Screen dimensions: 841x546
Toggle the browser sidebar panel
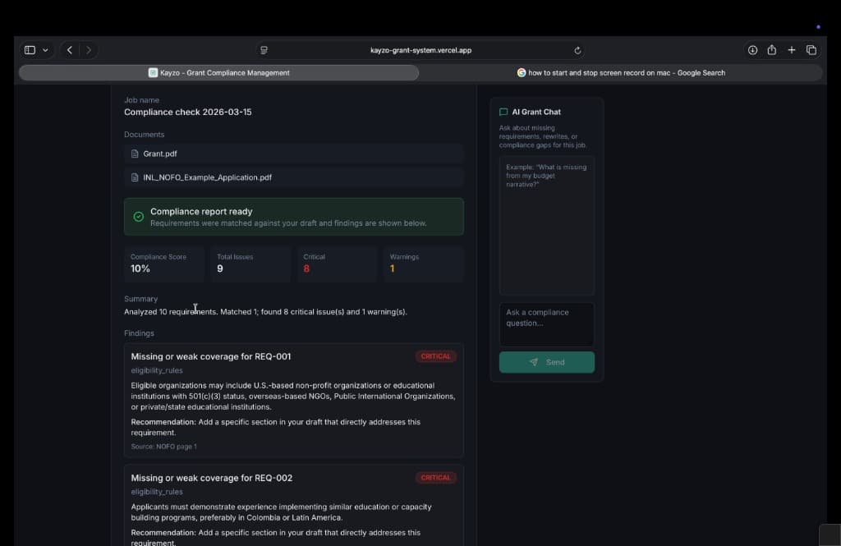(x=30, y=49)
